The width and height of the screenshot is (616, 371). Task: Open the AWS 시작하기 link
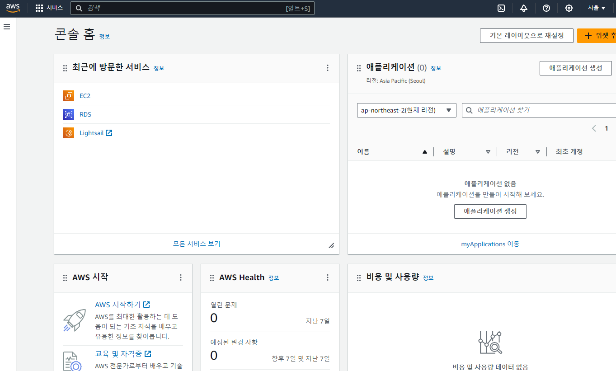click(x=122, y=305)
